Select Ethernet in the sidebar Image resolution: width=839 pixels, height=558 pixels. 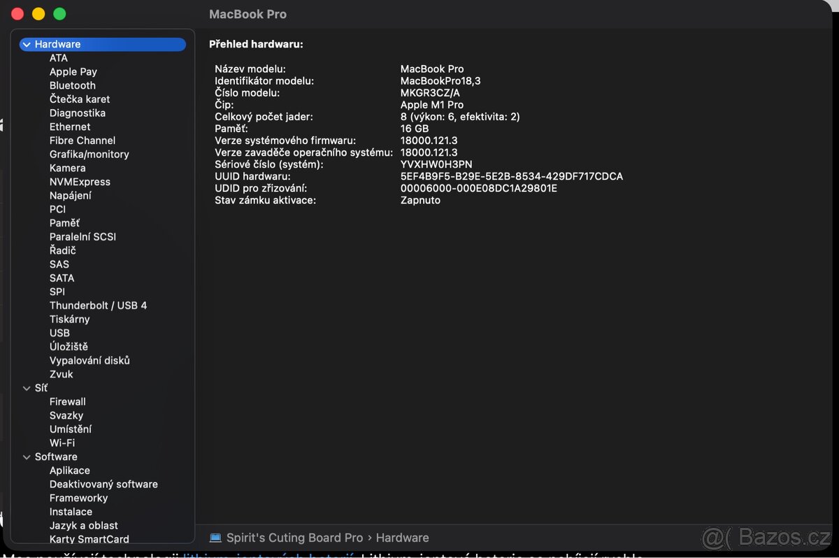coord(70,127)
